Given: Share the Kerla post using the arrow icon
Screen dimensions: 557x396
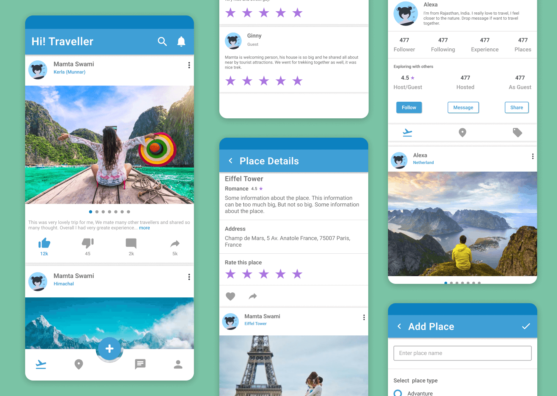Looking at the screenshot, I should pos(175,244).
